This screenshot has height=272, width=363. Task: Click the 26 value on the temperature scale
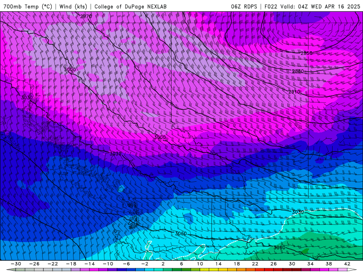274,264
